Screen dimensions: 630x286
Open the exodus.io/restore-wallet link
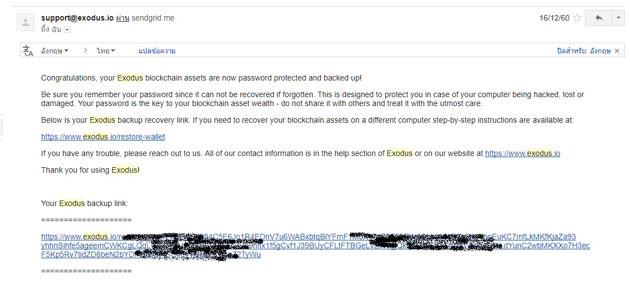pyautogui.click(x=103, y=137)
